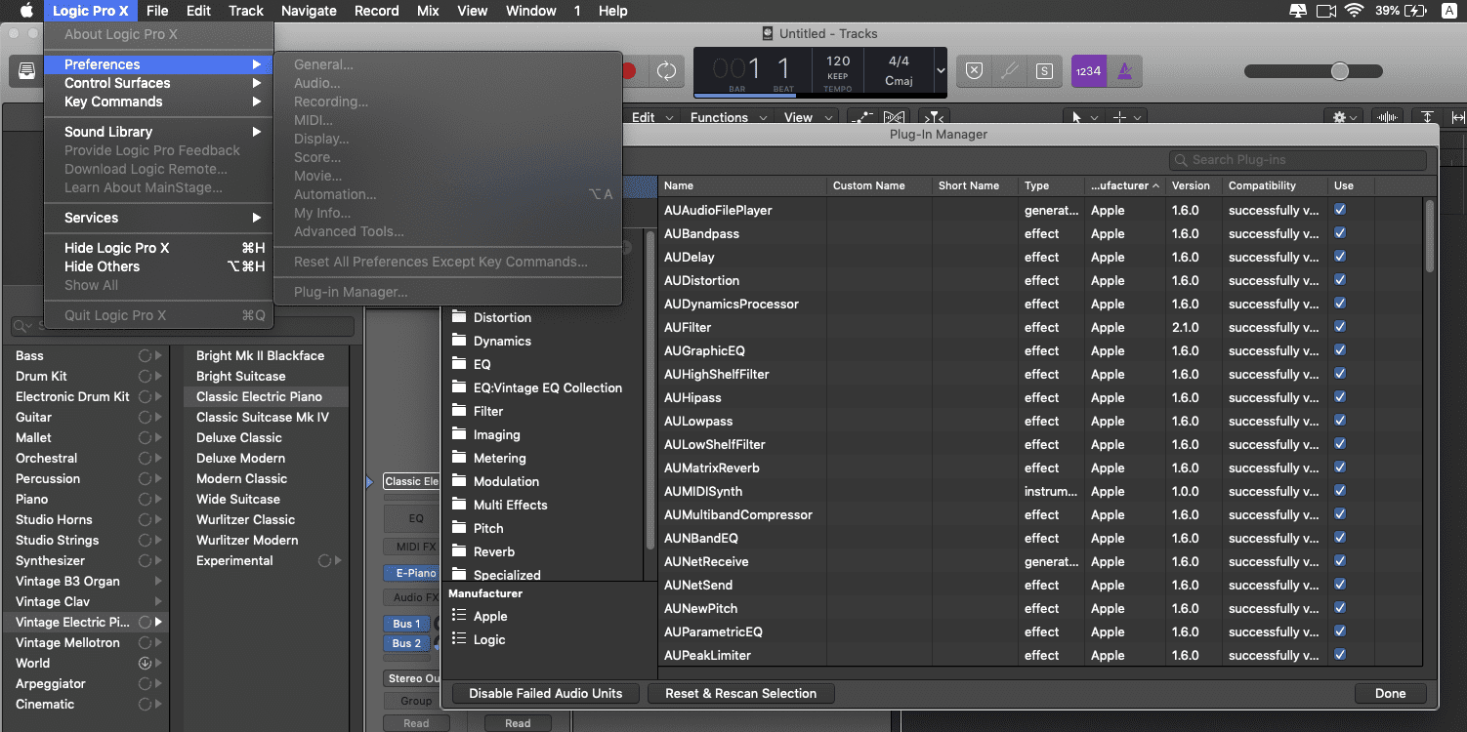
Task: Enable the Flex view icon
Action: tap(896, 117)
